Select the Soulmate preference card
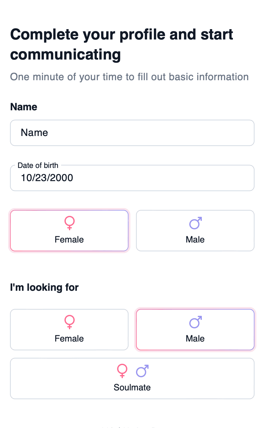262x428 pixels. (132, 378)
